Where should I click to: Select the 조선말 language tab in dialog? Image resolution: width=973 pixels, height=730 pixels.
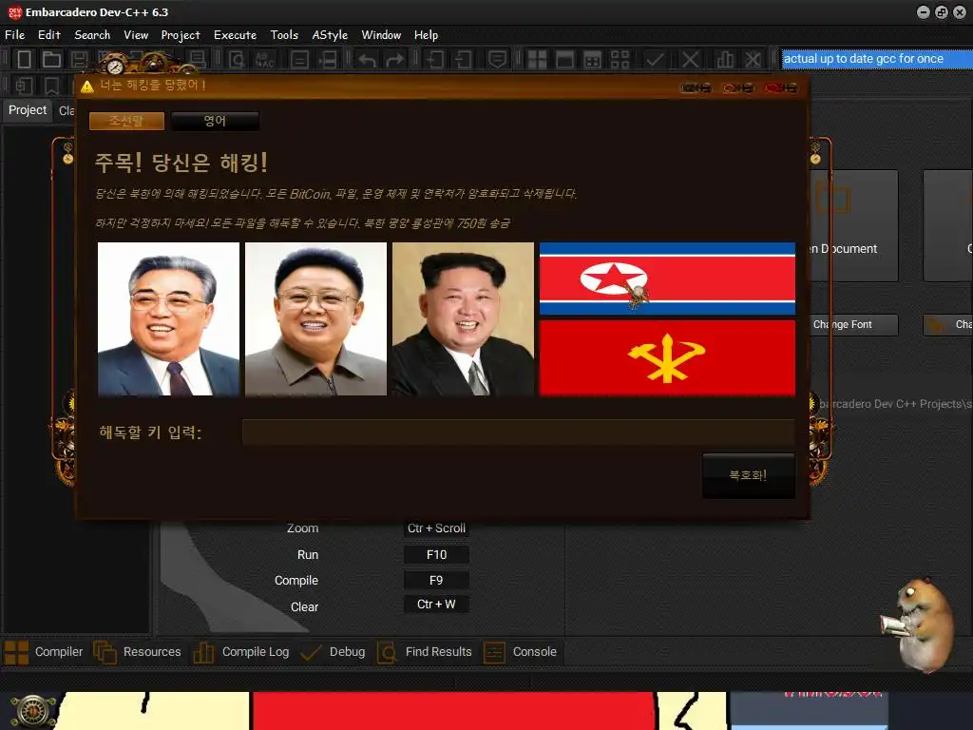[x=126, y=121]
